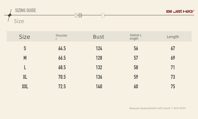Image resolution: width=198 pixels, height=119 pixels.
Task: Select the Bust column header
Action: [x=98, y=37]
